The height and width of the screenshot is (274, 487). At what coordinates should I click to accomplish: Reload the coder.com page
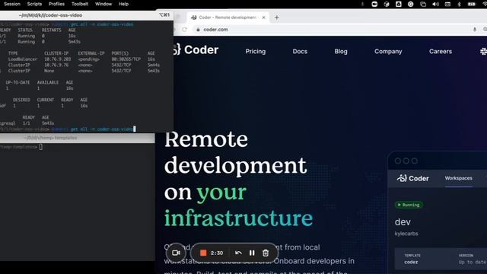[x=184, y=30]
